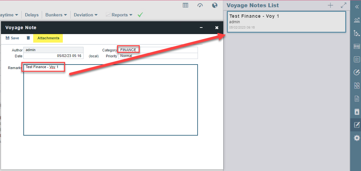
Task: Expand Voyage Notes List with diagonal arrows
Action: (x=344, y=5)
